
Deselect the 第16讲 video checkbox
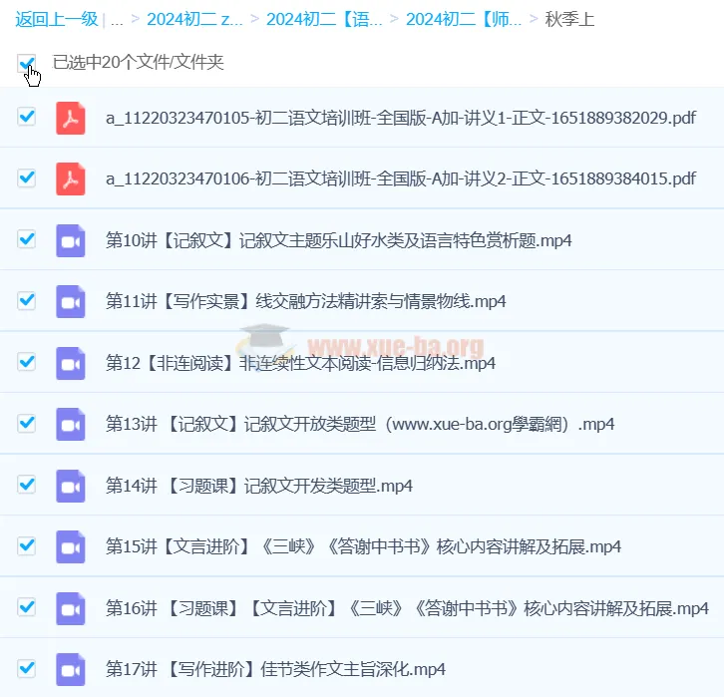click(27, 606)
